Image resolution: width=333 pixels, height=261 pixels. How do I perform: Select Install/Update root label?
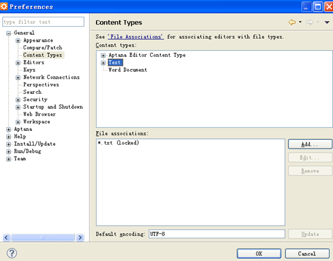pos(35,144)
